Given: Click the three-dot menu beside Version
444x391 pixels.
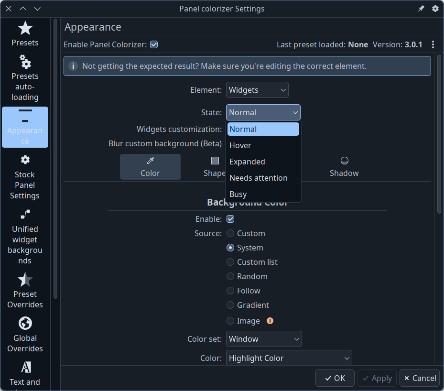Looking at the screenshot, I should click(x=433, y=44).
